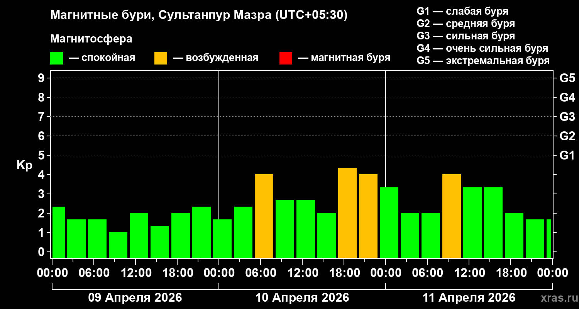Click the green «спокойная» legend swatch
Viewport: 579px width, 309px height.
coord(57,58)
